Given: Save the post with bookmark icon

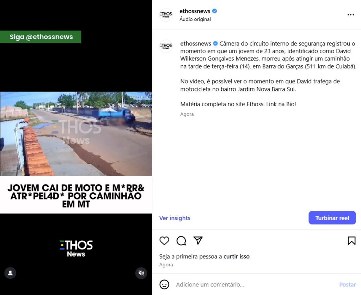Looking at the screenshot, I should [x=351, y=241].
